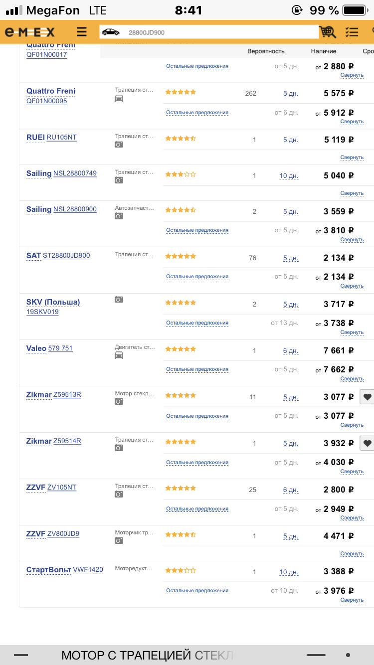Viewport: 374px width, 665px height.
Task: Favorite the Zikmar Z59513R offer with heart
Action: [x=368, y=397]
